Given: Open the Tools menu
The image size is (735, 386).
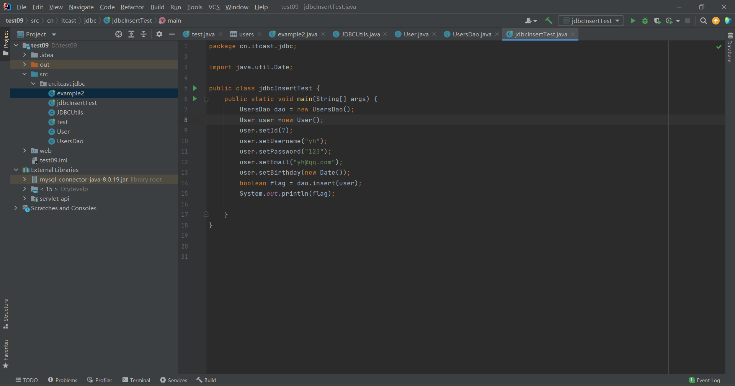Looking at the screenshot, I should click(194, 7).
